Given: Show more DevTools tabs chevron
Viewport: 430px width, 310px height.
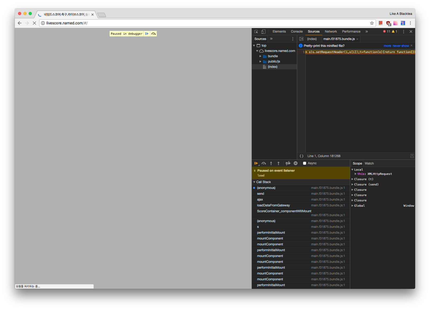Looking at the screenshot, I should 367,32.
